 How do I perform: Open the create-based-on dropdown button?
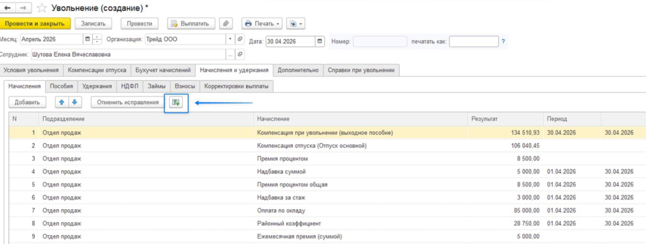(x=295, y=23)
